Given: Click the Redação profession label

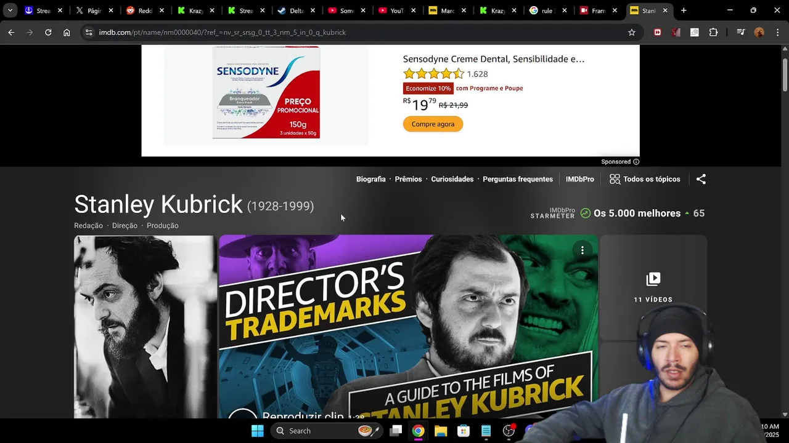Looking at the screenshot, I should point(88,226).
